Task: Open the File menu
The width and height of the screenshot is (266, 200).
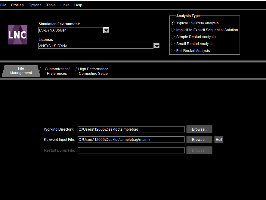Action: [x=3, y=5]
